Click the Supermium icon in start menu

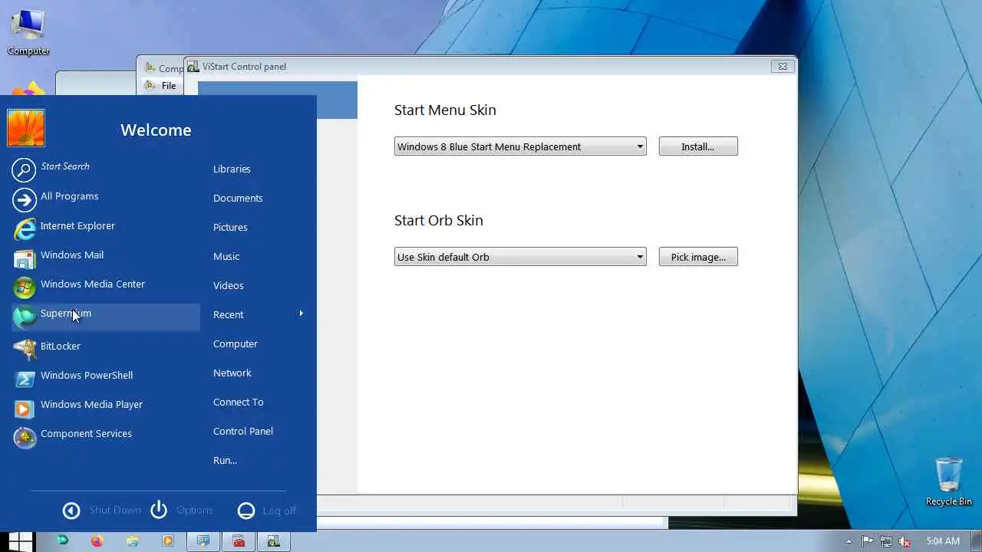[x=25, y=317]
